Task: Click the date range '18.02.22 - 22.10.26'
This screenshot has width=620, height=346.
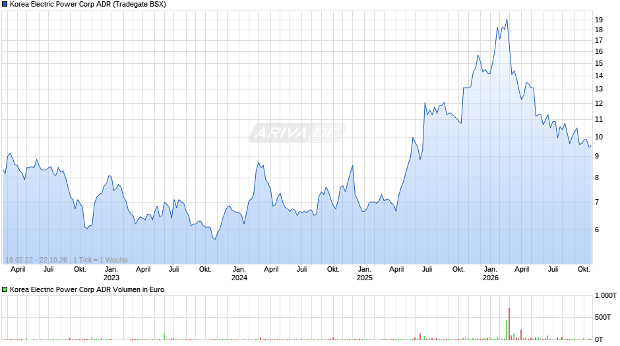Action: tap(36, 260)
